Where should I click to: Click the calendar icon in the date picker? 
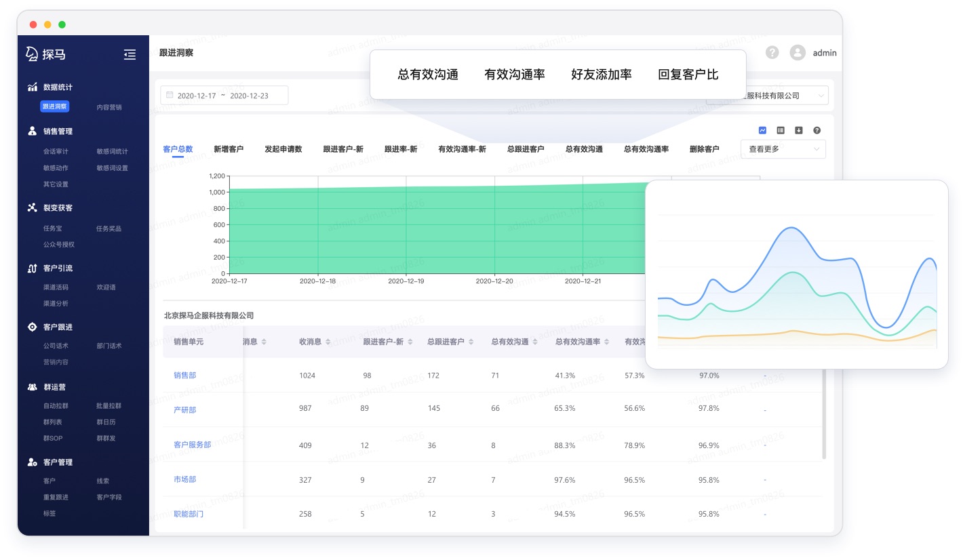(x=170, y=95)
